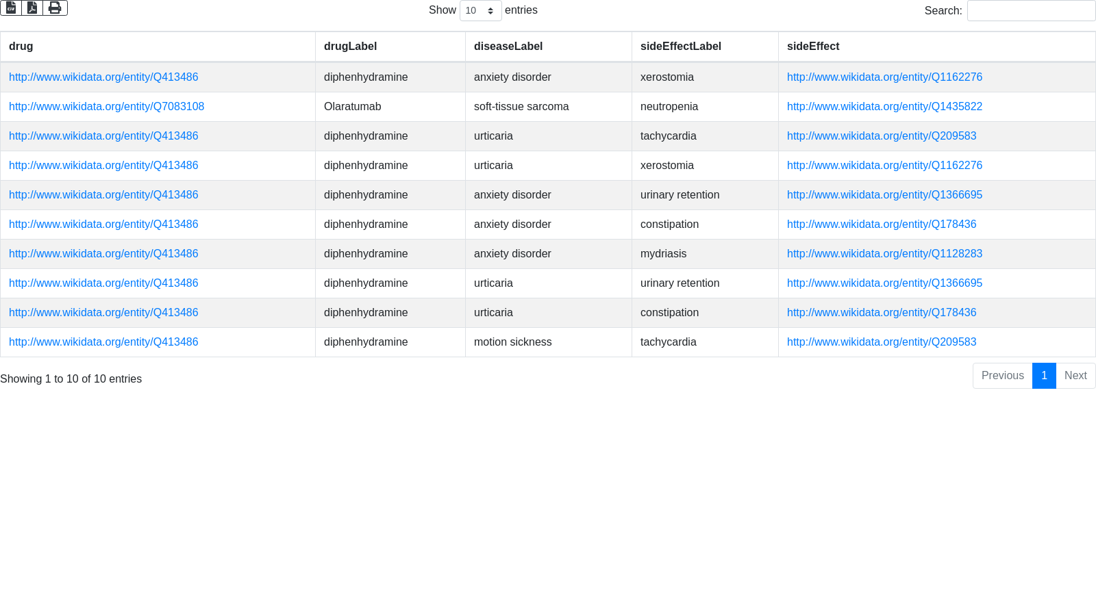The height and width of the screenshot is (616, 1096).
Task: Open the mydriasis Q1128283 entity link
Action: (884, 254)
